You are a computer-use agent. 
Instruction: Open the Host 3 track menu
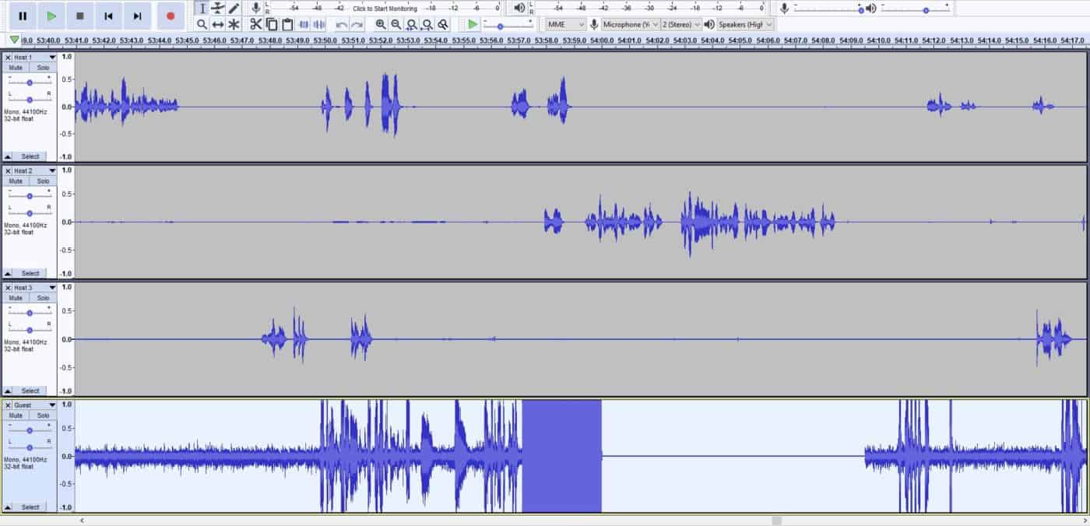51,287
